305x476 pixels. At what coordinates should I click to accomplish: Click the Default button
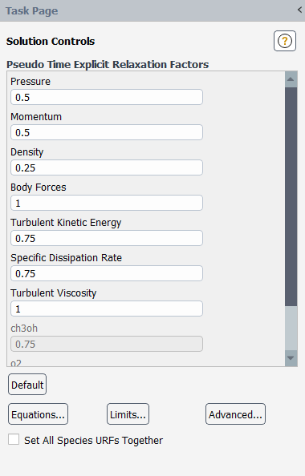click(27, 385)
